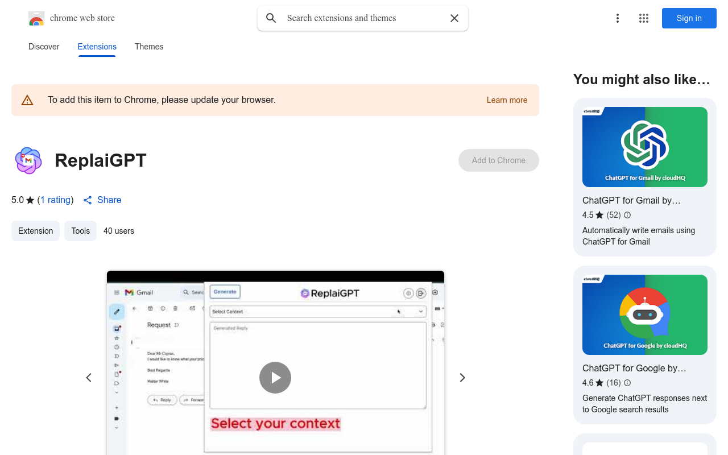Screen dimensions: 728x455
Task: Click the warning triangle icon in the banner
Action: pos(27,100)
